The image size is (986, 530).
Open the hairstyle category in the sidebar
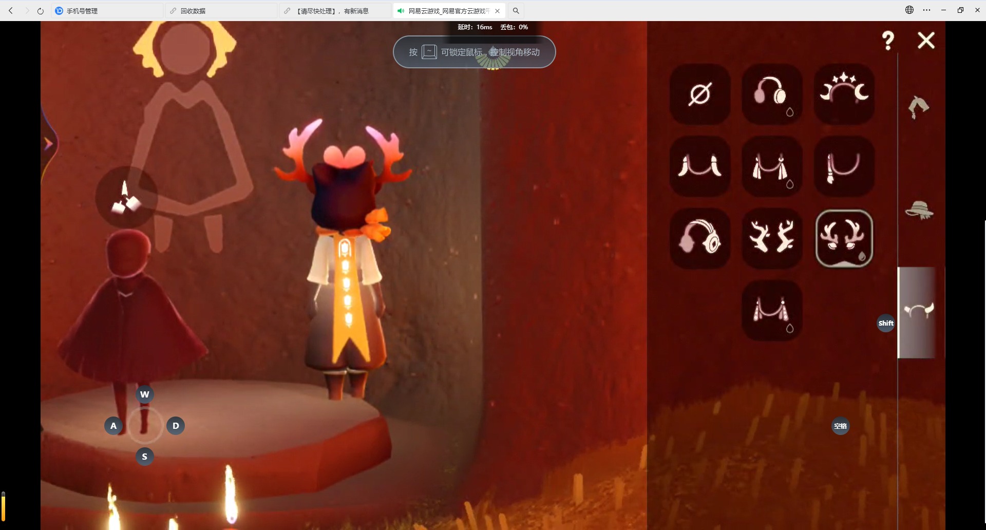pos(919,107)
